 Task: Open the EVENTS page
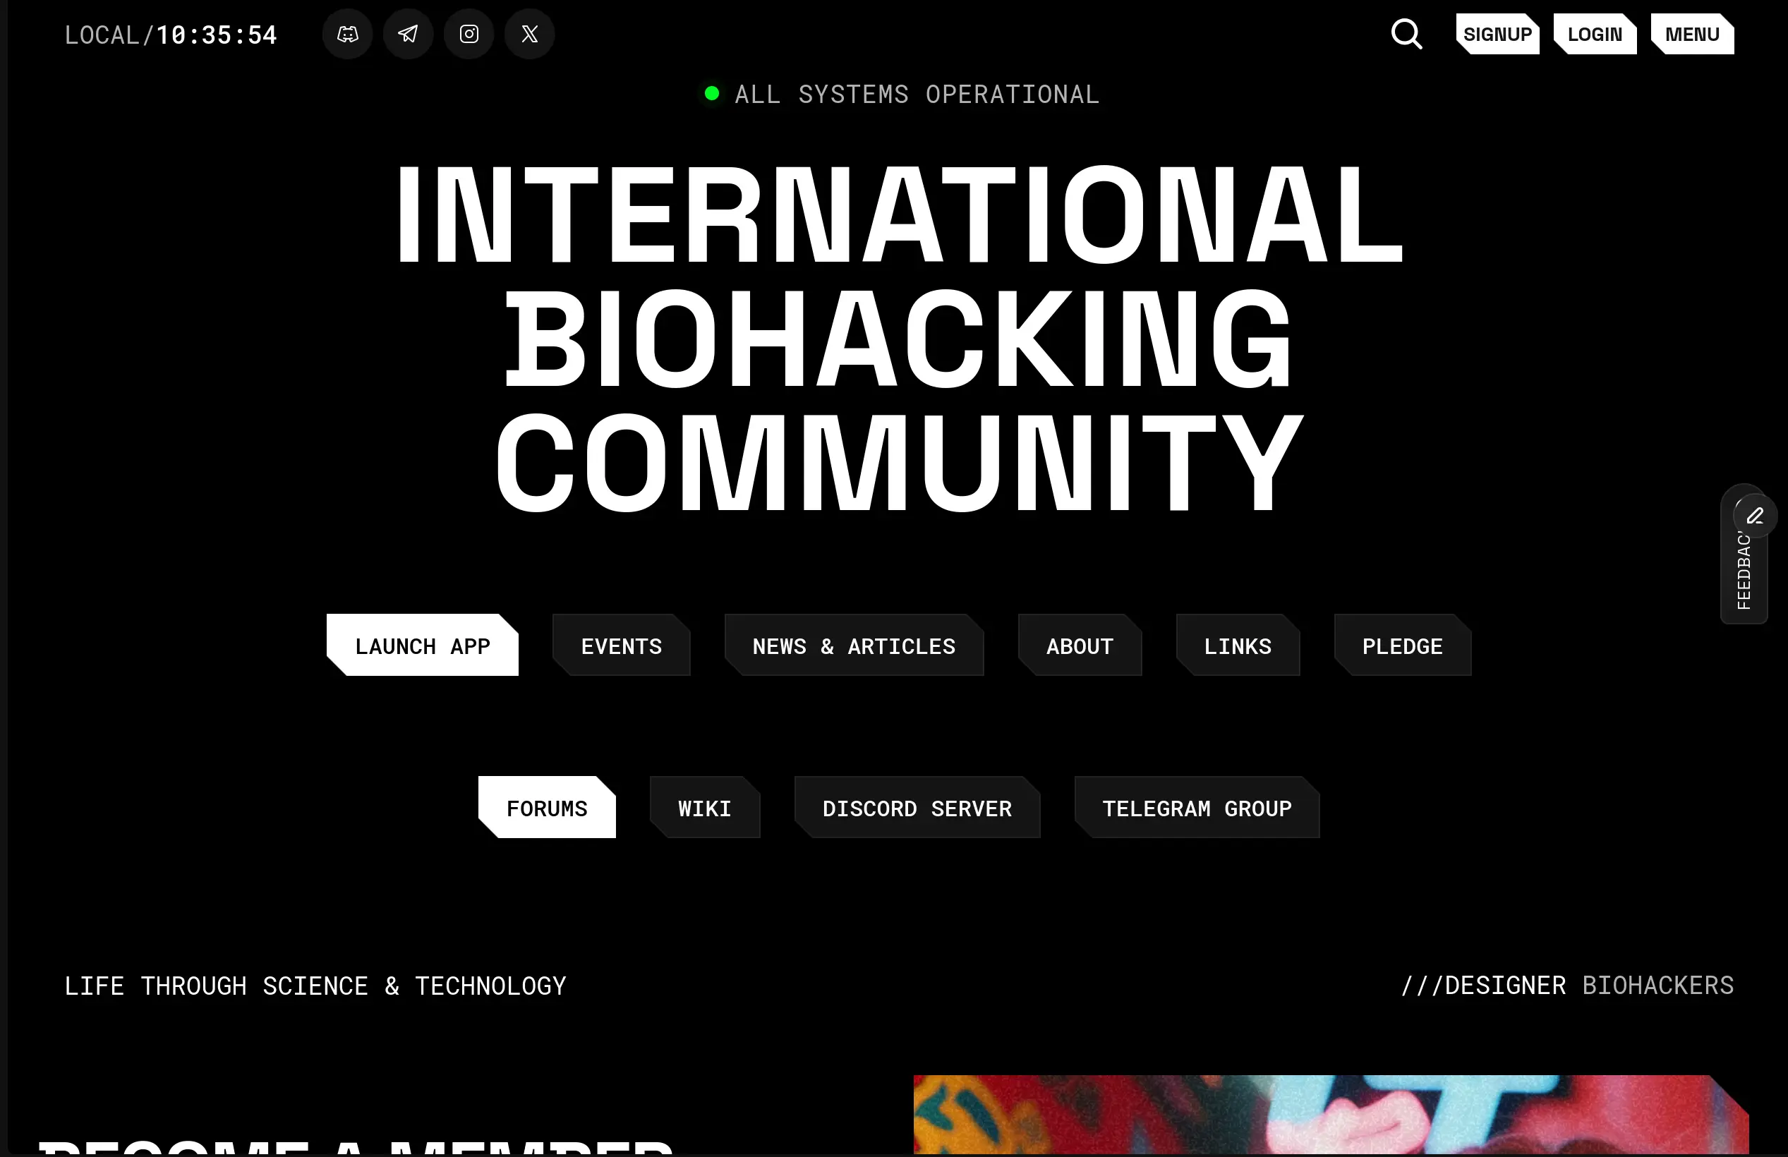[x=622, y=646]
